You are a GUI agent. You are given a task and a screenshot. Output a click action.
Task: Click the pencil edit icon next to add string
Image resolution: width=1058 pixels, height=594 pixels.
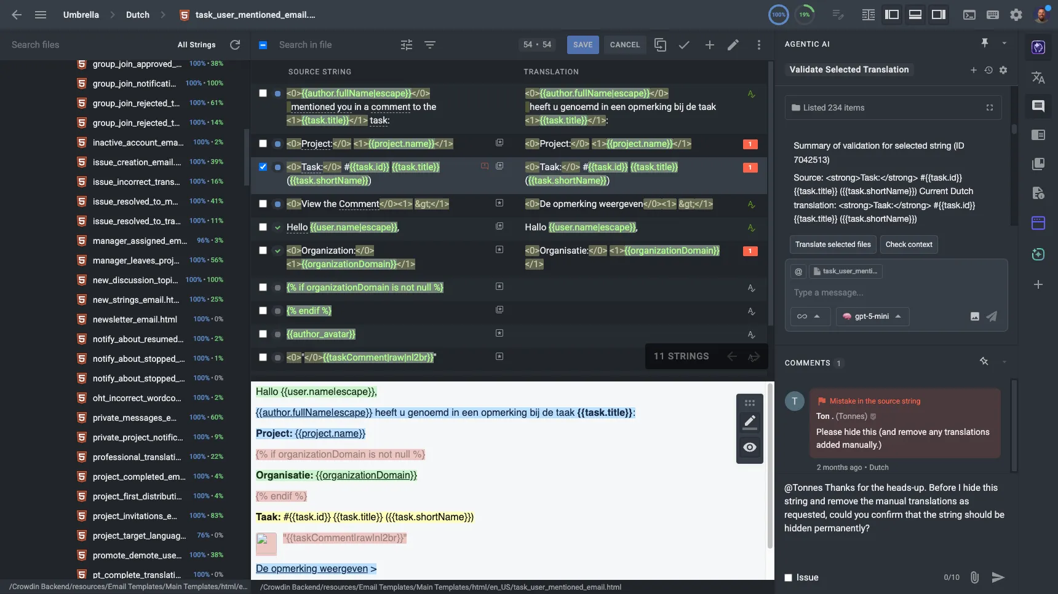732,45
